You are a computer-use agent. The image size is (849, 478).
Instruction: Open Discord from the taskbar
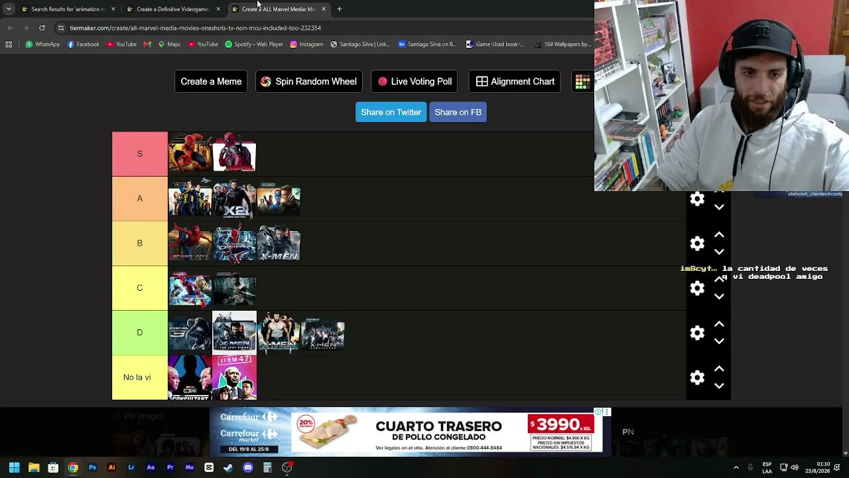tap(248, 467)
